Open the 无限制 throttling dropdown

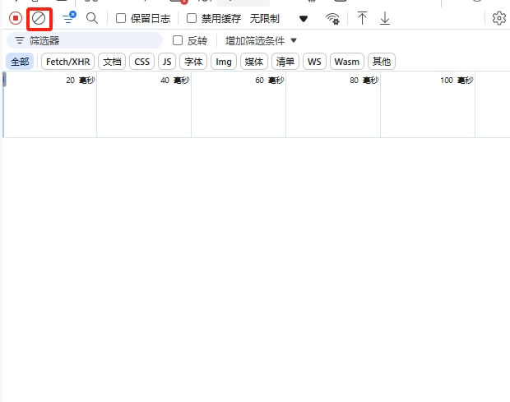[x=278, y=19]
